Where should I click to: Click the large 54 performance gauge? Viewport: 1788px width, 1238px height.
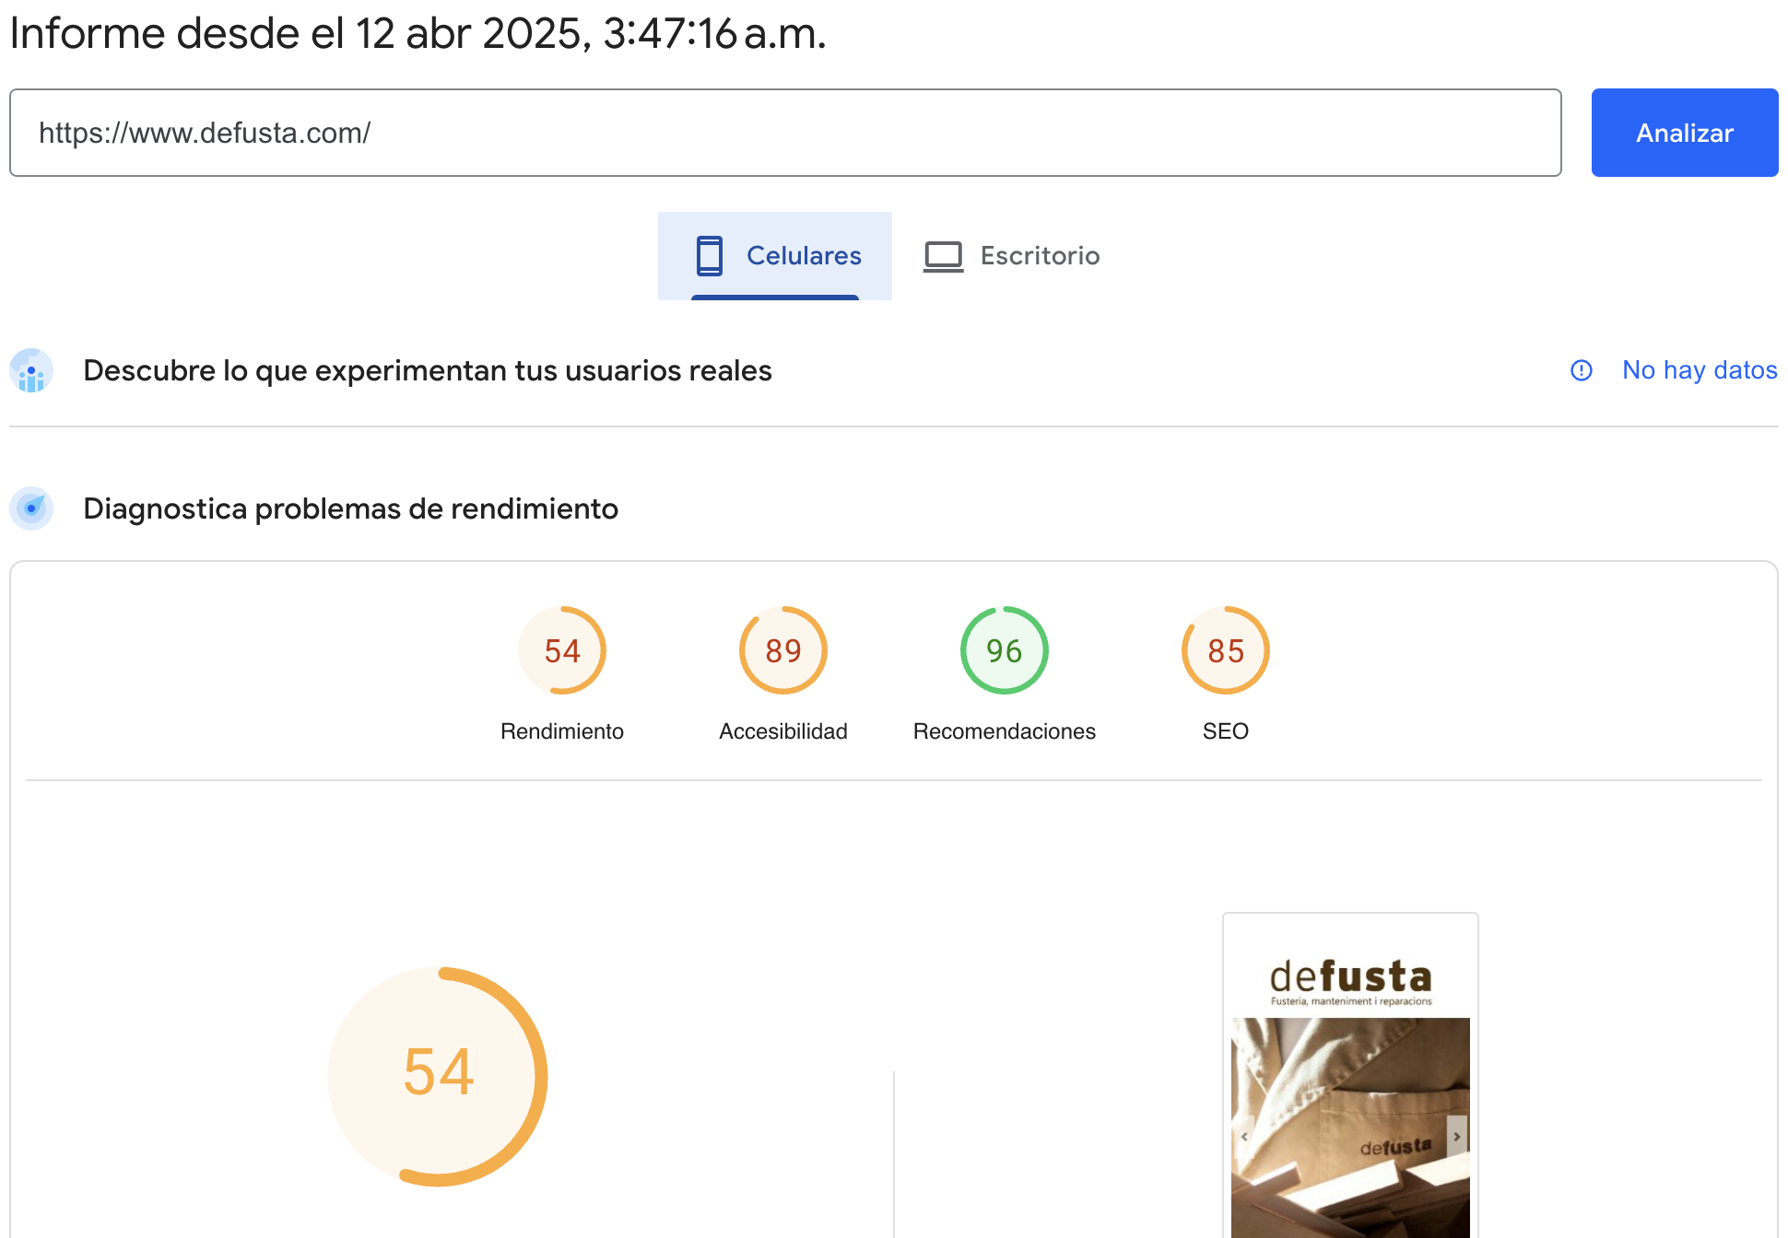click(x=438, y=1075)
